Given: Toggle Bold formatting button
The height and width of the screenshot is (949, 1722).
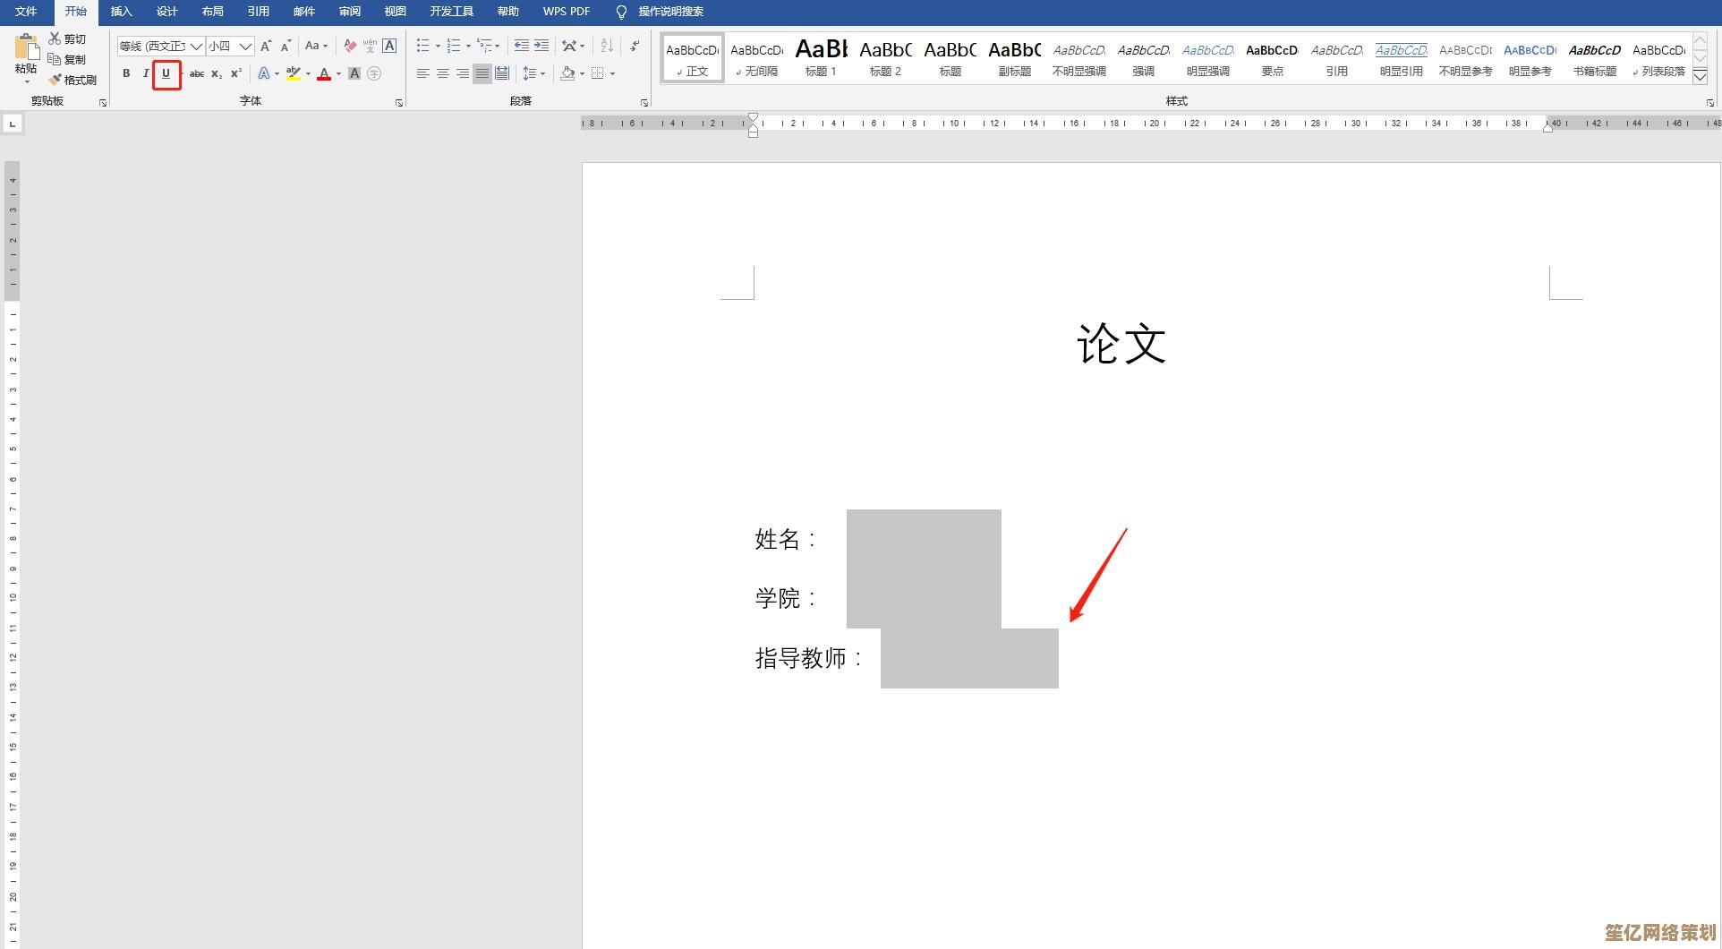Looking at the screenshot, I should pyautogui.click(x=126, y=73).
